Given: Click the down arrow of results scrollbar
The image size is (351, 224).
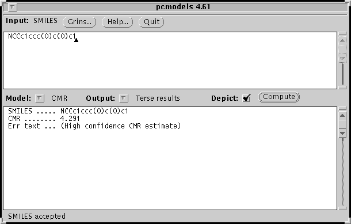Looking at the screenshot, I should [x=342, y=133].
